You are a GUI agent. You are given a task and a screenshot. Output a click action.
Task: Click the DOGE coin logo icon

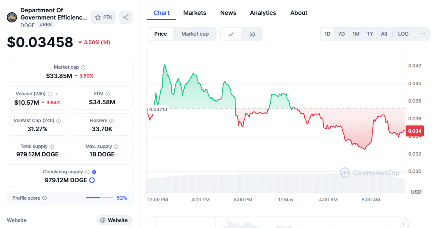pos(12,17)
